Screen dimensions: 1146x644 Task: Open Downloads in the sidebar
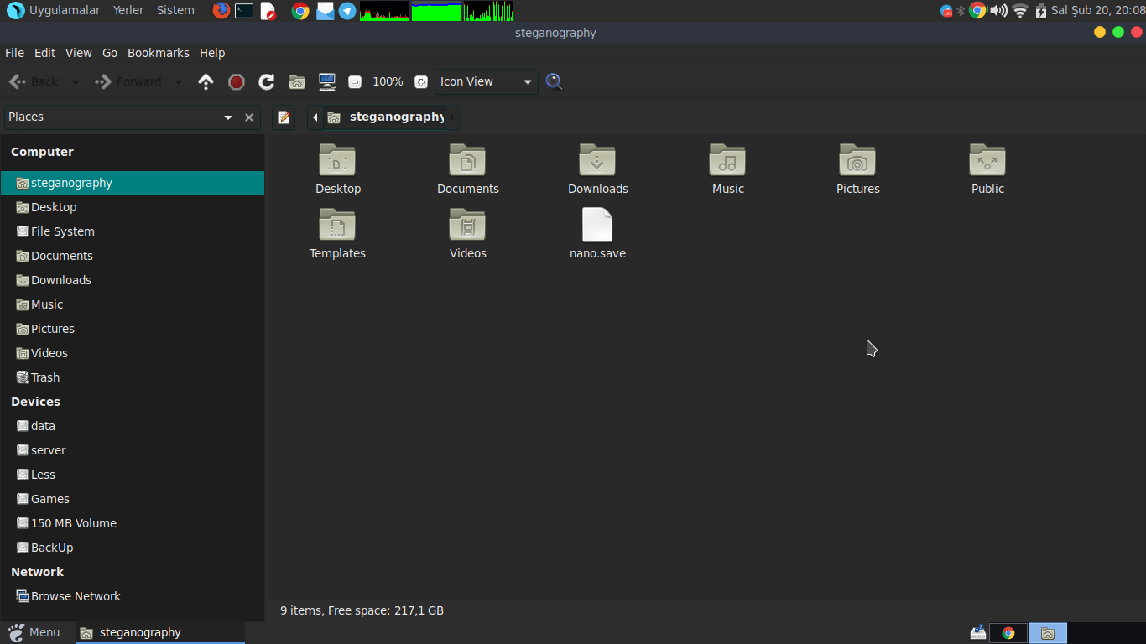pos(133,280)
